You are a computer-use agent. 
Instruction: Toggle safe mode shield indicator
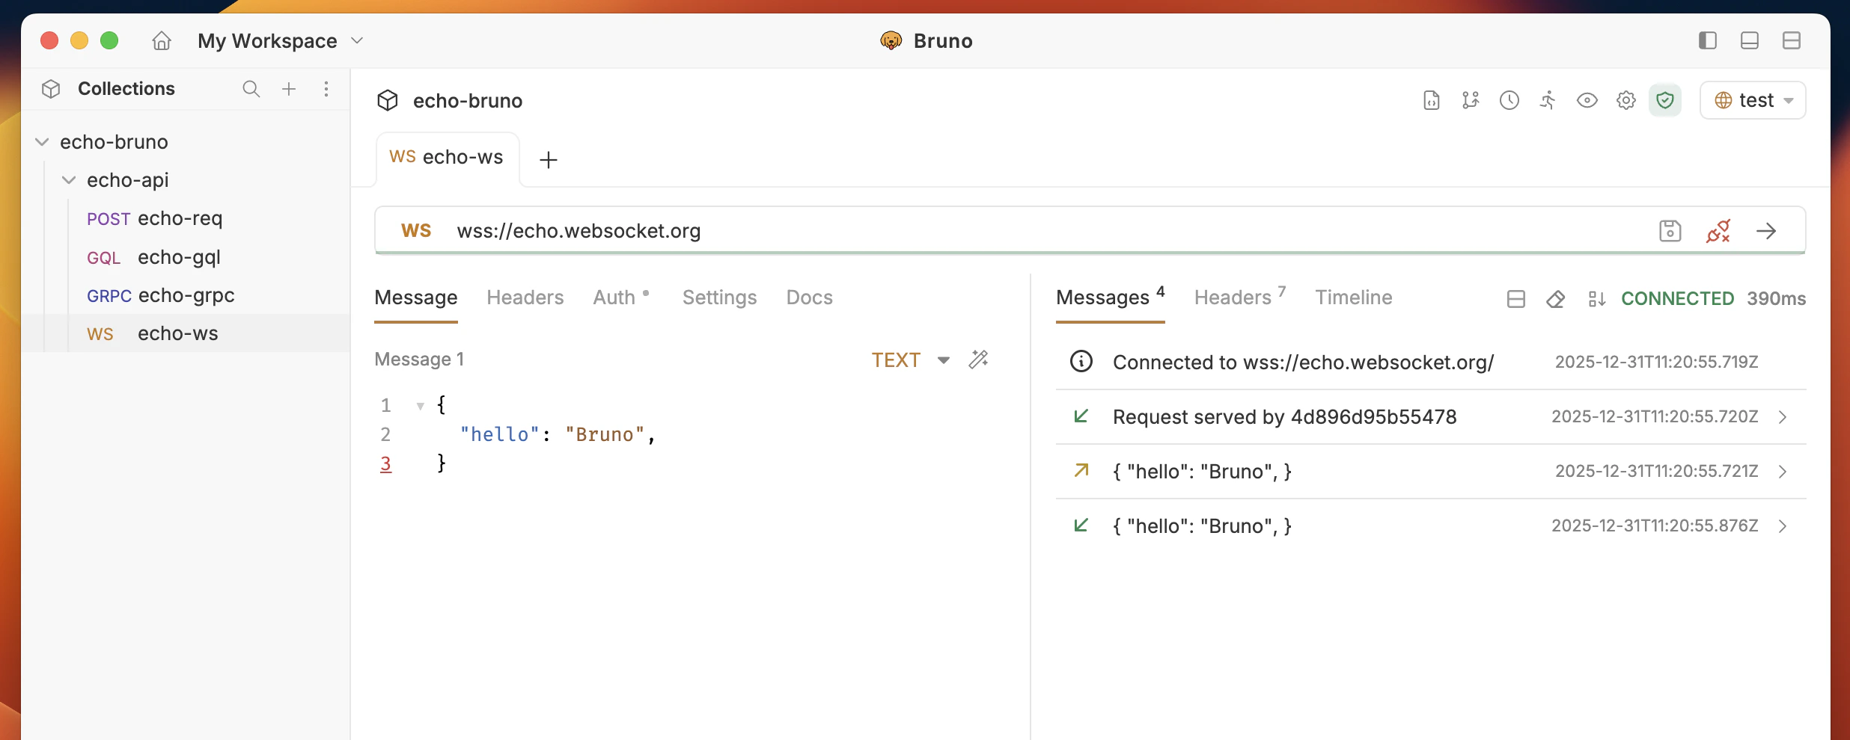[1665, 99]
